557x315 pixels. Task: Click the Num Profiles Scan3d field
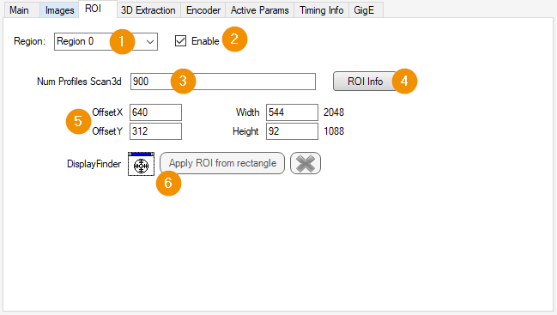(223, 82)
